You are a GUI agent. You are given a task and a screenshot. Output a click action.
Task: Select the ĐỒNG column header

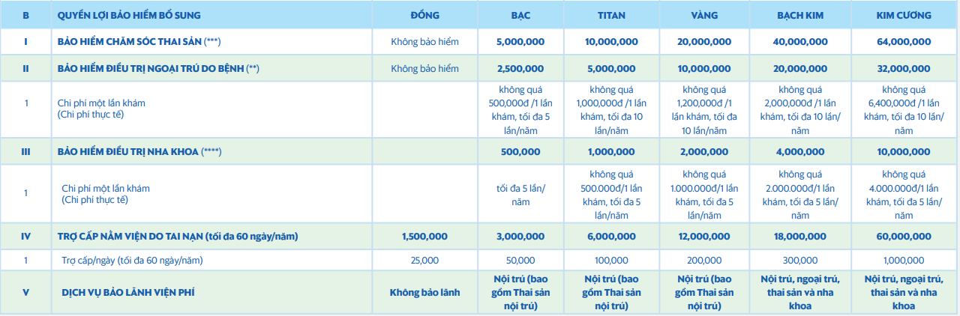(424, 15)
